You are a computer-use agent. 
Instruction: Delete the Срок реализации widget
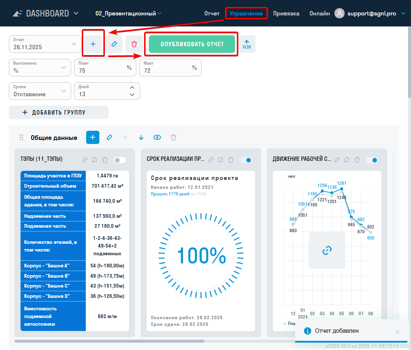(231, 160)
